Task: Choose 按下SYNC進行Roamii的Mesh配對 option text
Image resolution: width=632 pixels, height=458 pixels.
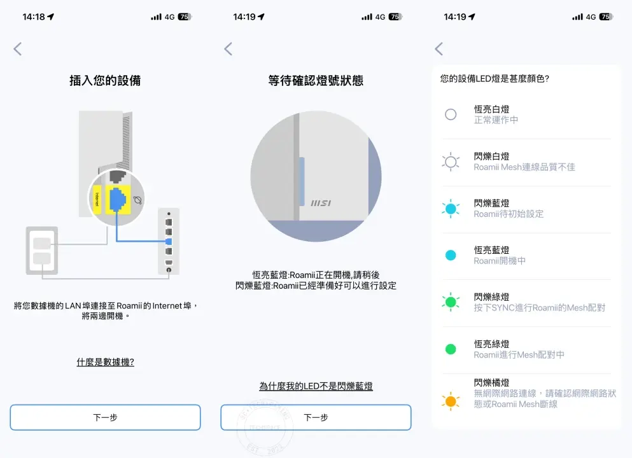Action: (539, 308)
